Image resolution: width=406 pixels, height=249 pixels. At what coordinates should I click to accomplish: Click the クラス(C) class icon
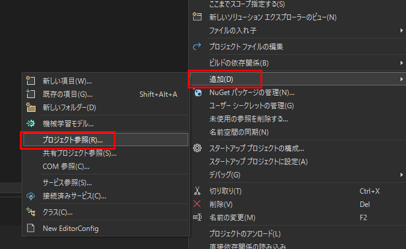[x=31, y=212]
